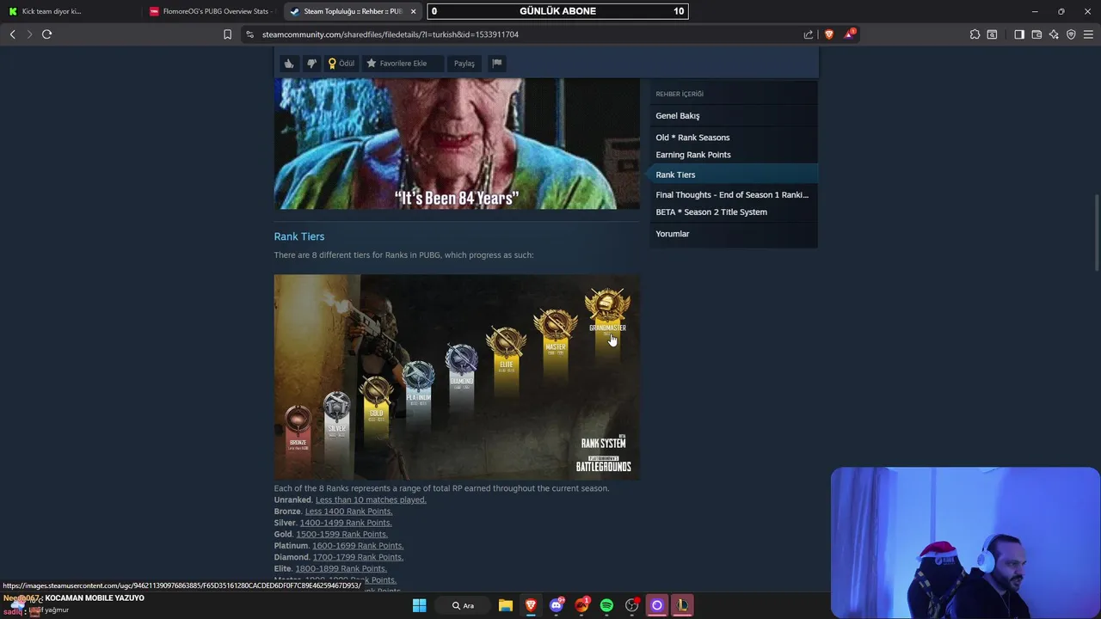Open the browser extensions puzzle icon
Viewport: 1101px width, 619px height.
pos(975,34)
